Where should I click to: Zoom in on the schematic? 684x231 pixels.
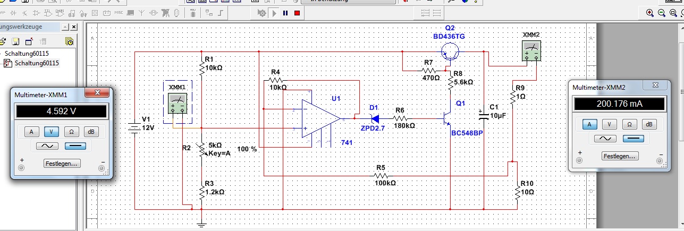[649, 13]
